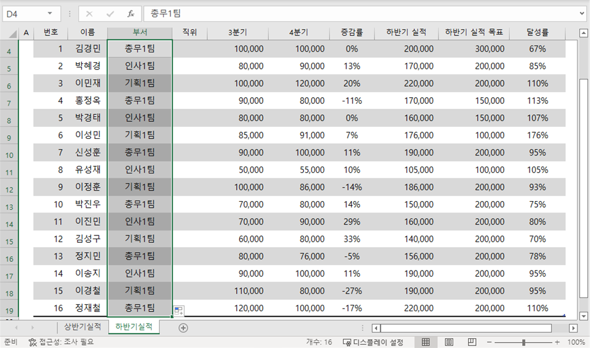
Task: Click 접근성: 조사 필요 status button
Action: point(61,342)
